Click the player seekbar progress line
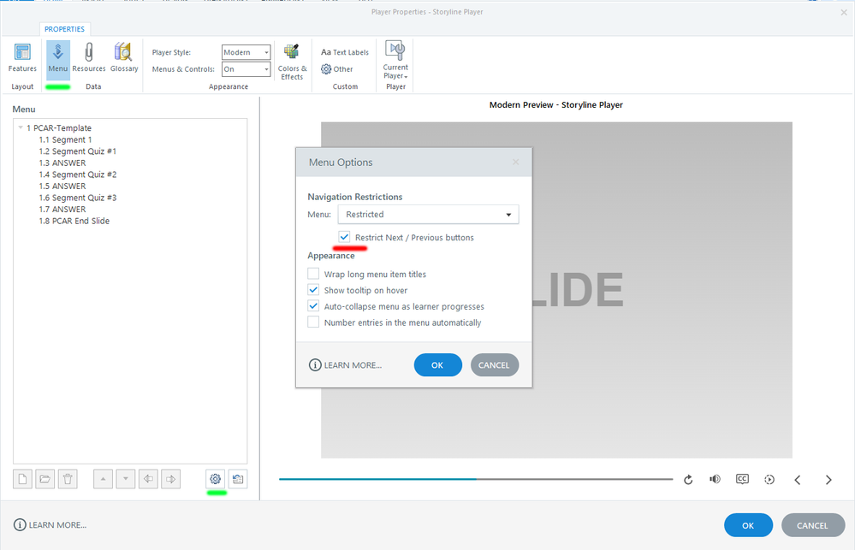 [476, 479]
